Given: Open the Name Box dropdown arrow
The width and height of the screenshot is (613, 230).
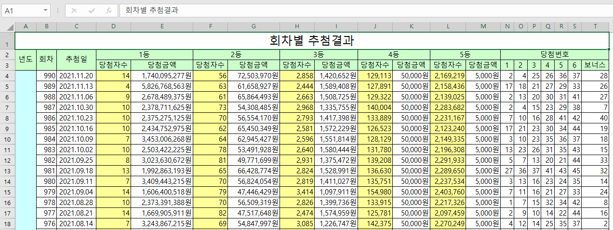Looking at the screenshot, I should (x=46, y=10).
